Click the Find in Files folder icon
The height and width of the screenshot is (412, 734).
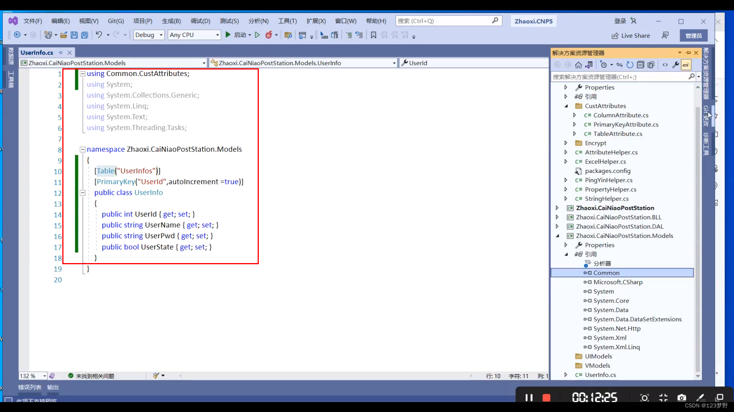[x=288, y=35]
